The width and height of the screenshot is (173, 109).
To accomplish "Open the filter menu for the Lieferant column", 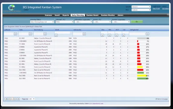I will (15, 34).
